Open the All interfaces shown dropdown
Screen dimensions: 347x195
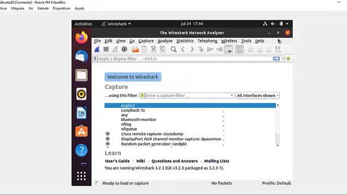point(258,95)
